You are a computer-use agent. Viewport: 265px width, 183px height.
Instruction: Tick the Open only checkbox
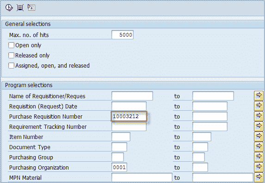pyautogui.click(x=11, y=45)
